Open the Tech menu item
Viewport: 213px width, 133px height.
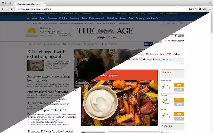84,18
